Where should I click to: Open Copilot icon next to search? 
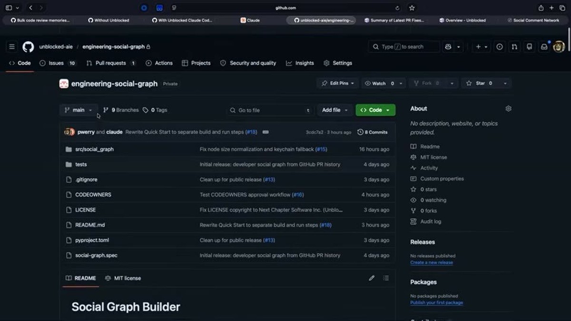[448, 47]
